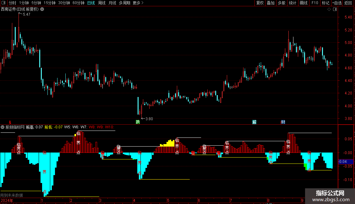The width and height of the screenshot is (355, 204).
Task: Select the 周线 weekly chart tab
Action: (x=102, y=3)
